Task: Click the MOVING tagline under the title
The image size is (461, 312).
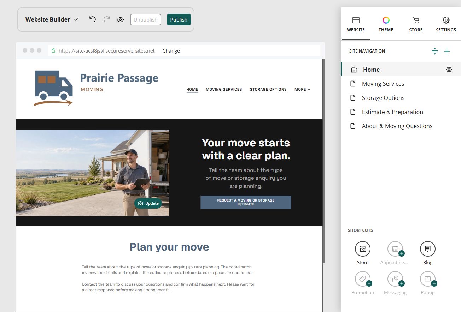Action: [92, 89]
